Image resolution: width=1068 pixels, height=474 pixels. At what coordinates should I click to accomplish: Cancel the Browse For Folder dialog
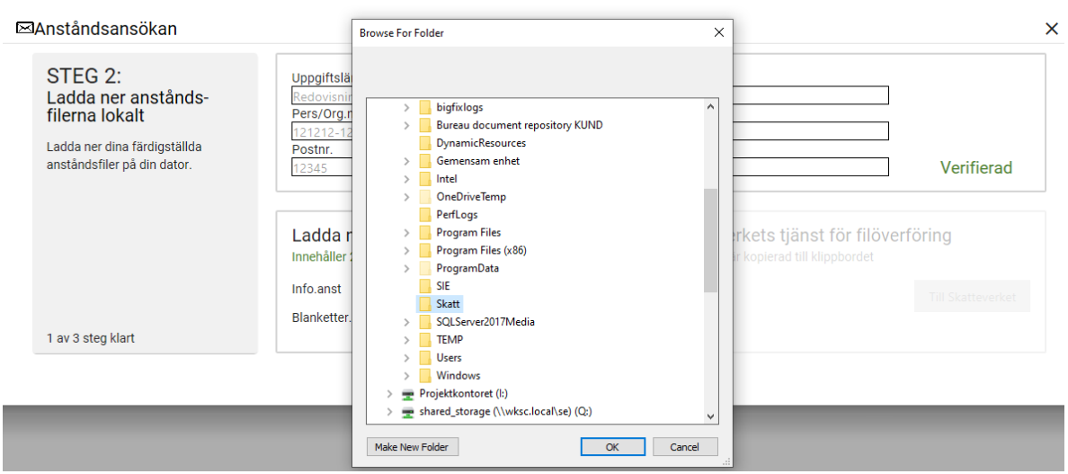point(685,447)
